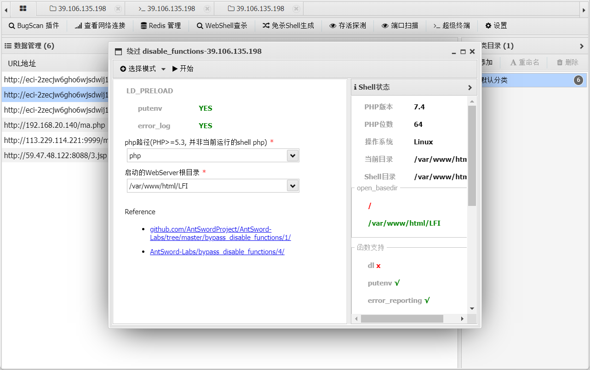Open the home grid tab icon
This screenshot has width=590, height=370.
[x=23, y=8]
